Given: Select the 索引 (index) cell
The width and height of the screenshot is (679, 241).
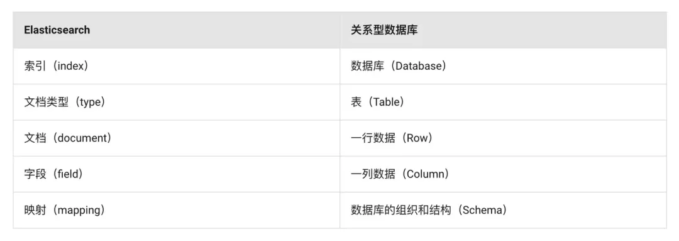Looking at the screenshot, I should pyautogui.click(x=176, y=66).
